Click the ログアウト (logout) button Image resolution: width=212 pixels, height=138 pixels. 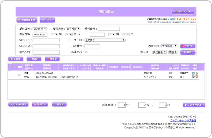[183, 12]
